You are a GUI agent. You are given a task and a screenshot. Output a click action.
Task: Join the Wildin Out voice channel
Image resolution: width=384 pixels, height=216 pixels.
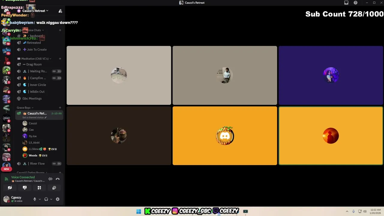coord(39,92)
